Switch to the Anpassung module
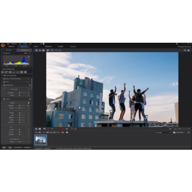Viewport: 192px width, 192px height. click(x=24, y=47)
